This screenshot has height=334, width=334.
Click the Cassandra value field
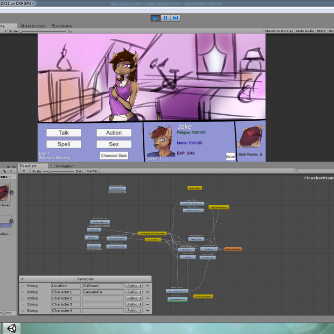[103, 292]
